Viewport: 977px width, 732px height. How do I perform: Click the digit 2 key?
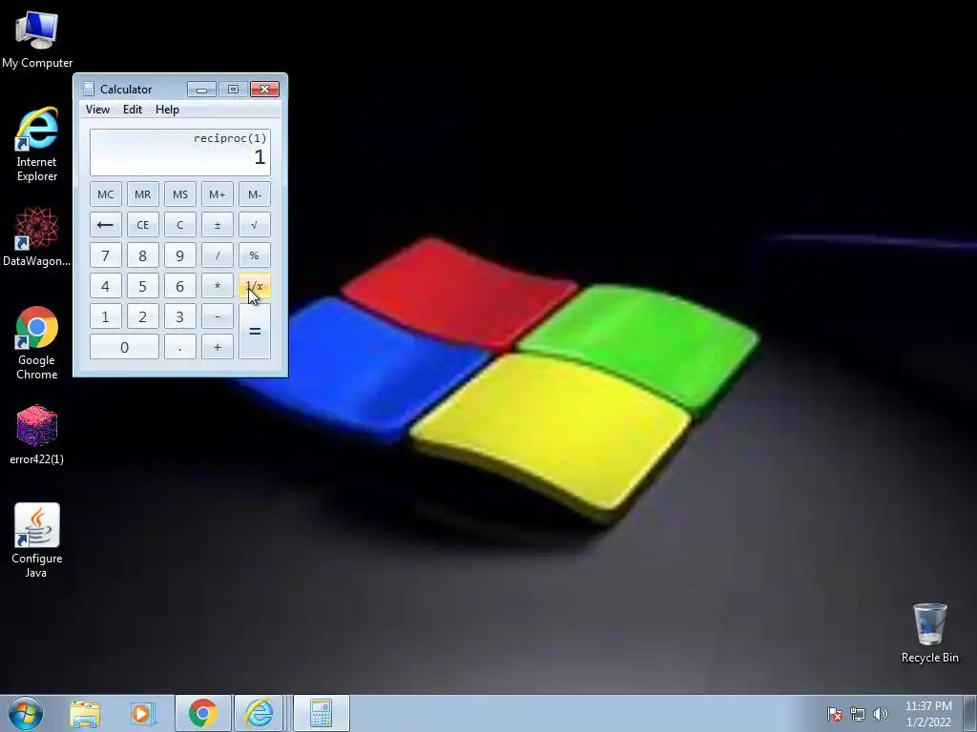[143, 316]
